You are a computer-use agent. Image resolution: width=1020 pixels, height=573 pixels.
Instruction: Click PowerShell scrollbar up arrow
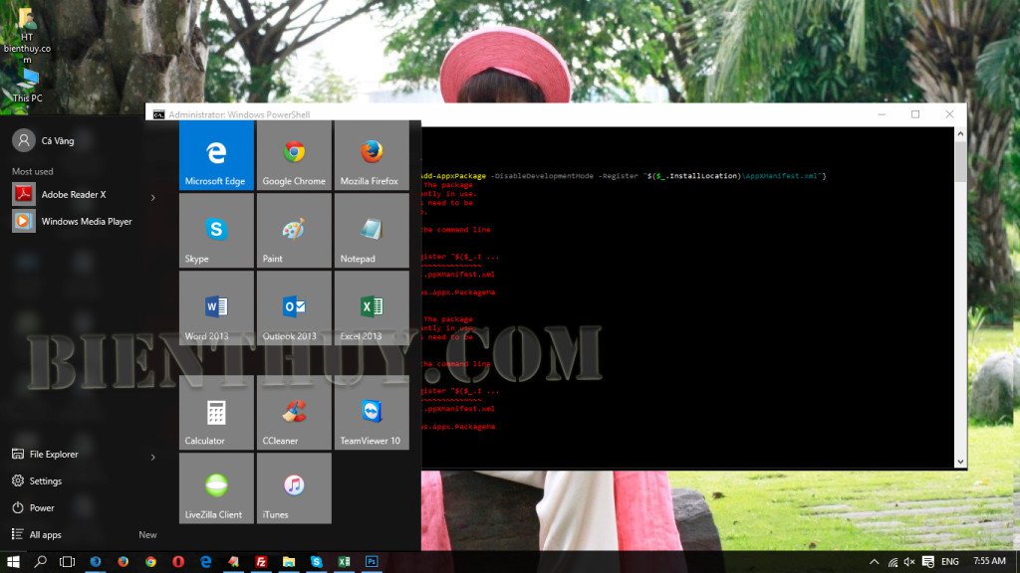coord(960,134)
